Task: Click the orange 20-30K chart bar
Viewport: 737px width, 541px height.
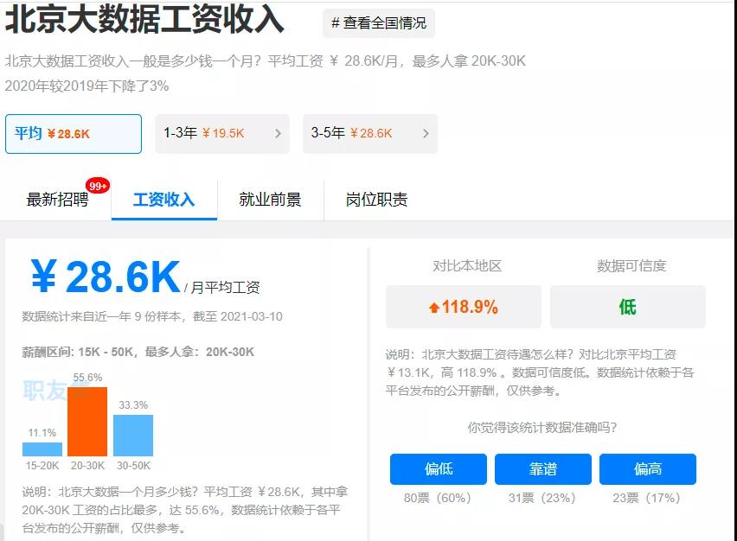Action: [87, 422]
